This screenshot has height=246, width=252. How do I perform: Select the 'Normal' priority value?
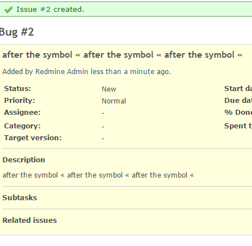pyautogui.click(x=114, y=101)
